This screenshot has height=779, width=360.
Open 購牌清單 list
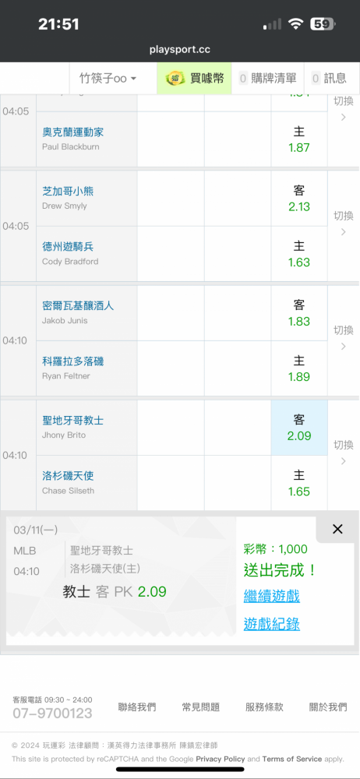(267, 79)
